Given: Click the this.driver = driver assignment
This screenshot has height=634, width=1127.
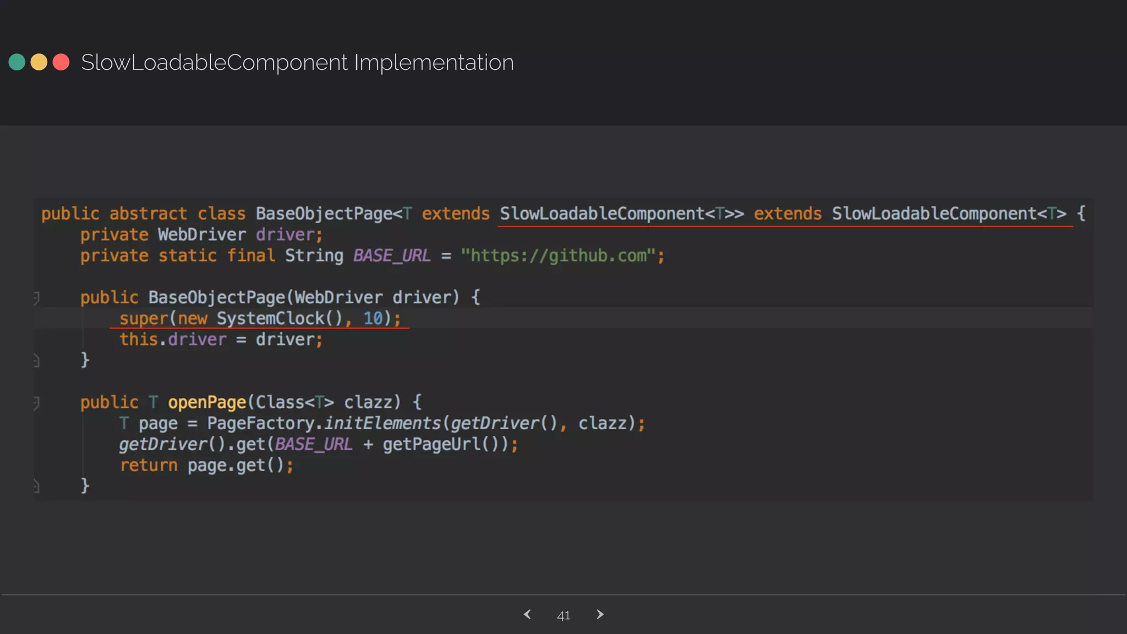Looking at the screenshot, I should tap(221, 340).
